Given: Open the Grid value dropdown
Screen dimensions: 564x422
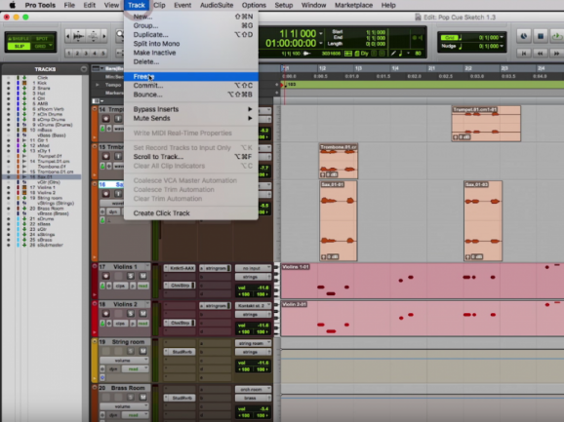Looking at the screenshot, I should click(x=502, y=37).
